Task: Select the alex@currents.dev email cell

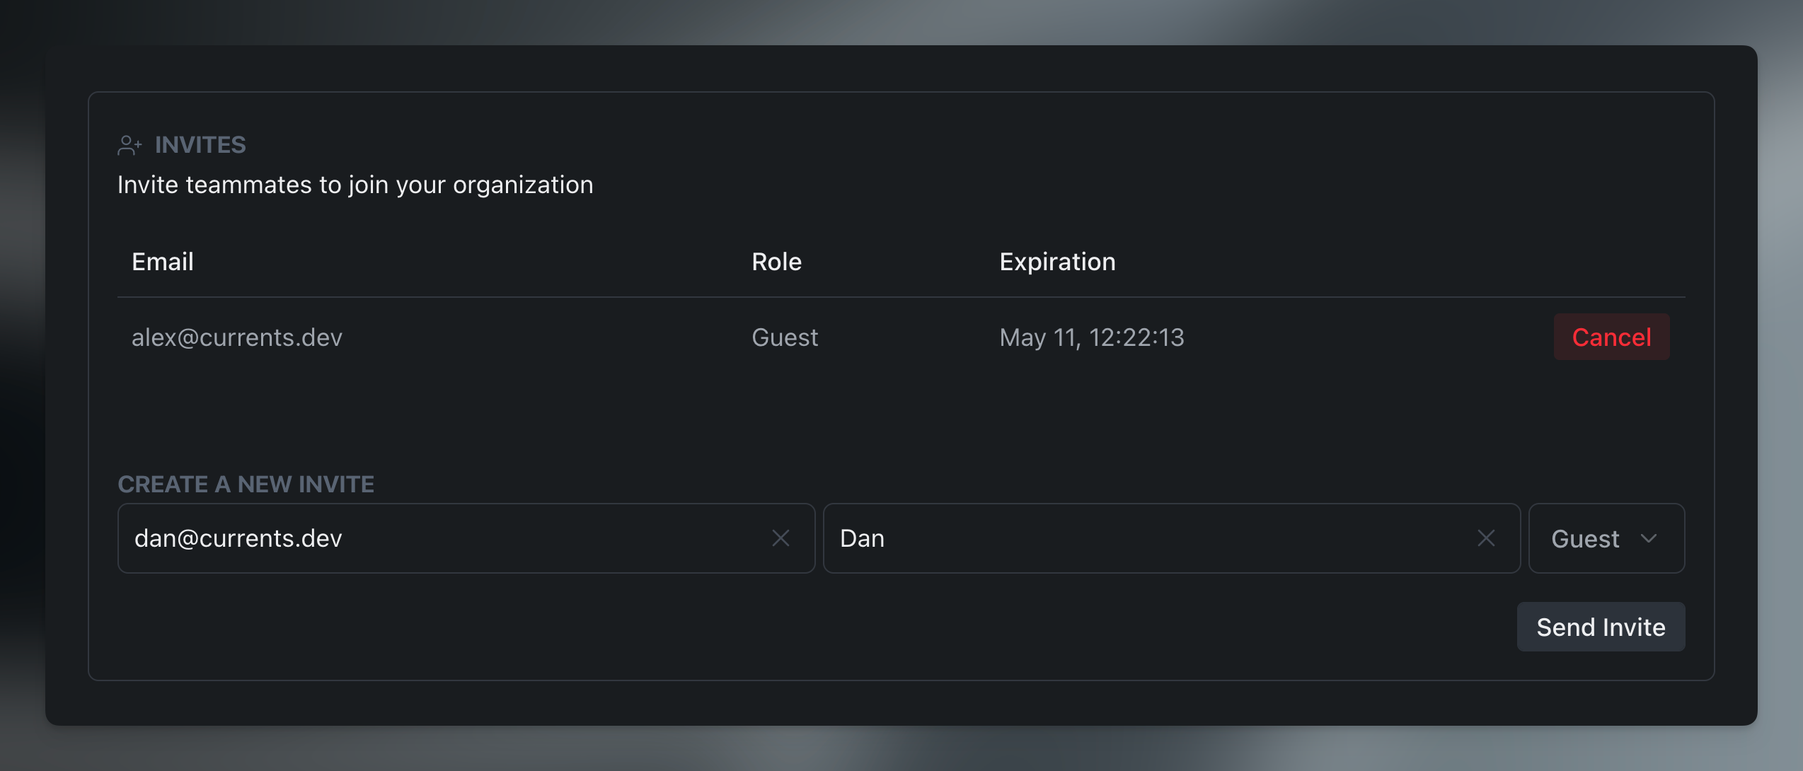Action: coord(237,337)
